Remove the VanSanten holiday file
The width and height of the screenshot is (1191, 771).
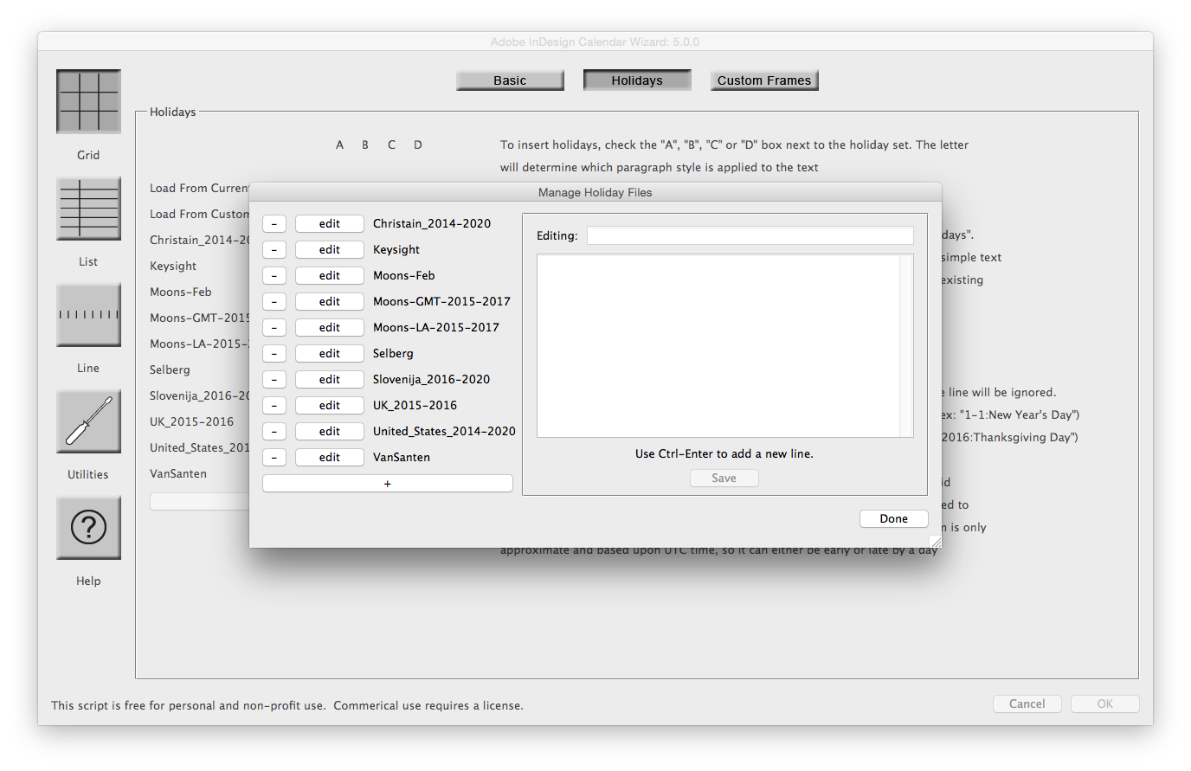coord(274,457)
